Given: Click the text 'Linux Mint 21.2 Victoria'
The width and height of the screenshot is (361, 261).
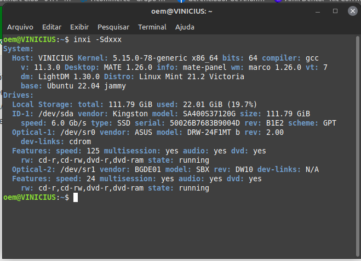Looking at the screenshot, I should (192, 76).
